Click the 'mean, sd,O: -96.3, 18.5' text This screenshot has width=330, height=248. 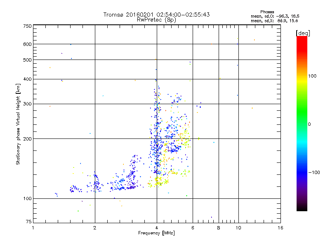pyautogui.click(x=275, y=16)
